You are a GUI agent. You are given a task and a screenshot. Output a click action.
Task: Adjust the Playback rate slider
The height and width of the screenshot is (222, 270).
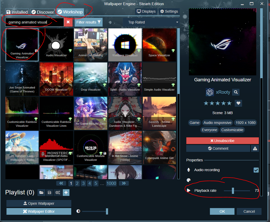coord(237,191)
